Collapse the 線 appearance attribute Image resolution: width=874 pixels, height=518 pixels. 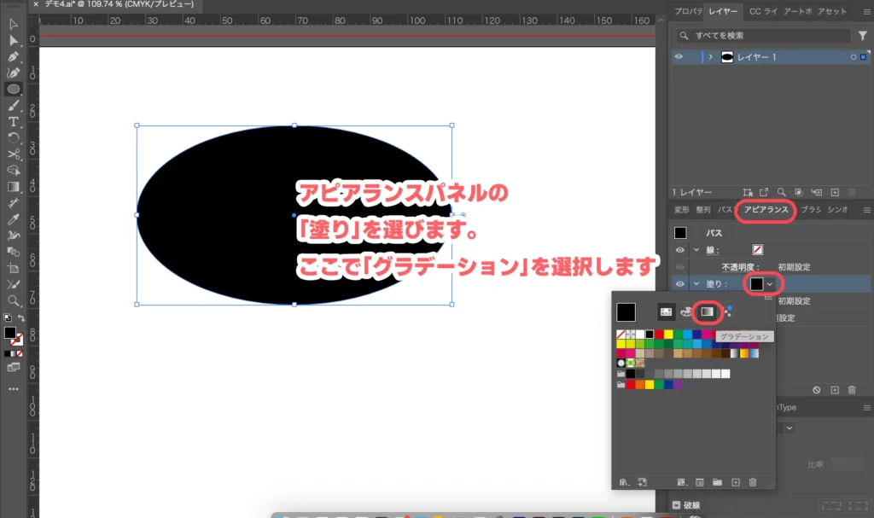696,250
